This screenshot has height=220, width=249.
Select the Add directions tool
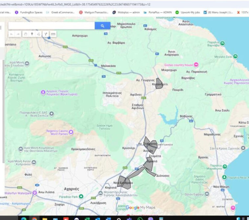(x=46, y=34)
